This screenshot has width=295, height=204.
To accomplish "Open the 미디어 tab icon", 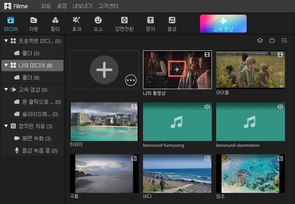I will (11, 20).
